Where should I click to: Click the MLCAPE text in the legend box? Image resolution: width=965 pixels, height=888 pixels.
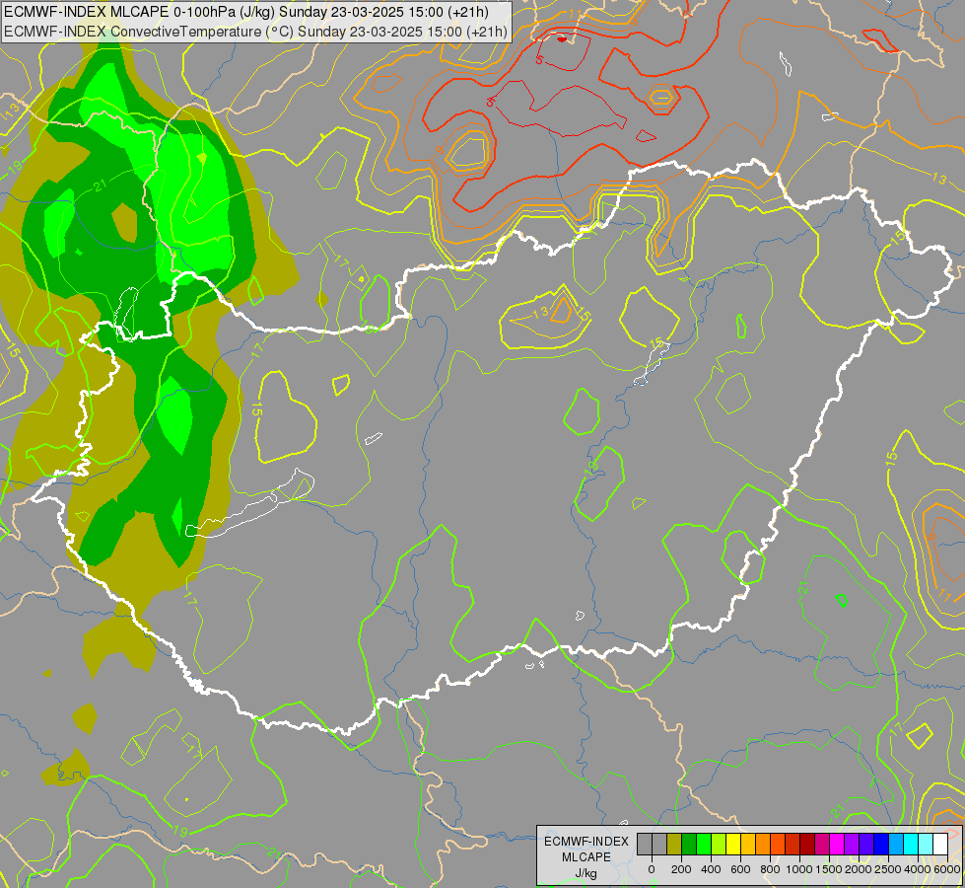click(586, 857)
